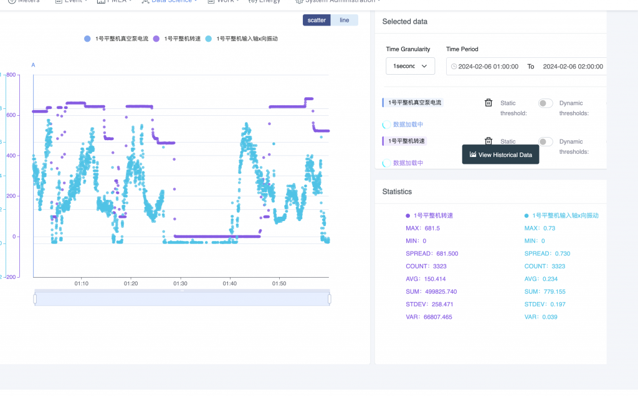Switch chart to line mode
The width and height of the screenshot is (638, 396).
(x=345, y=21)
